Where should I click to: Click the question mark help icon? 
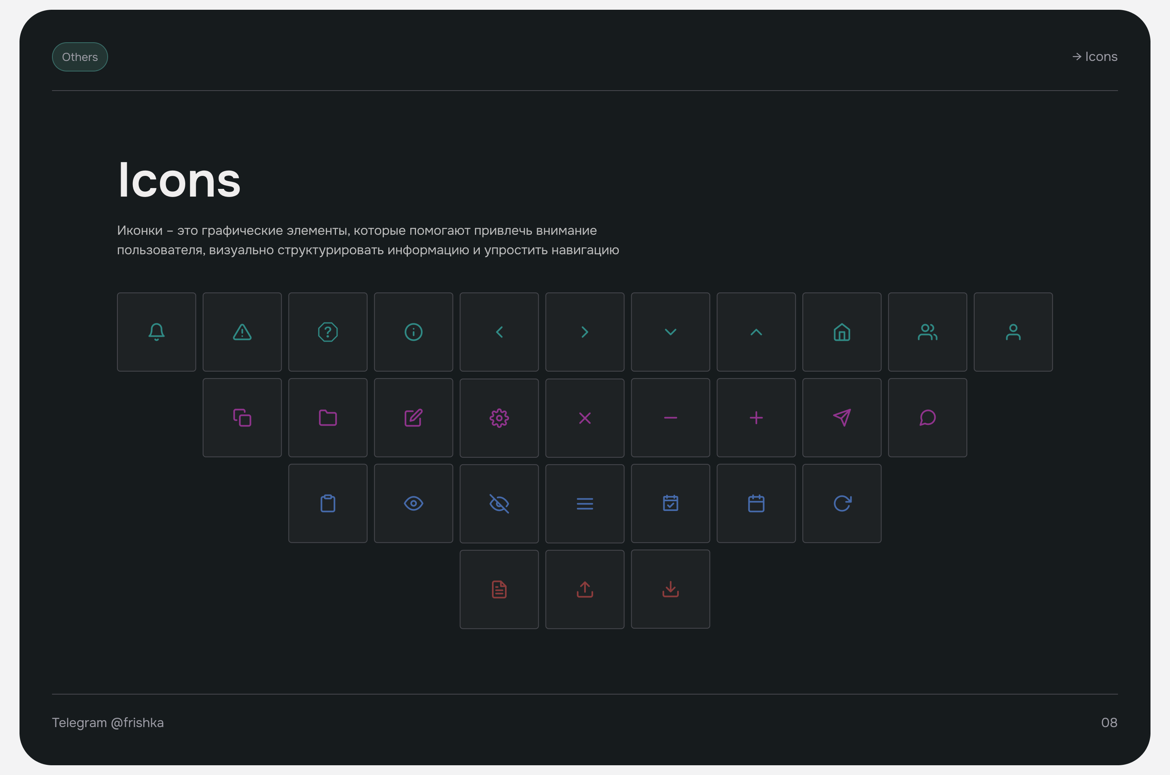[328, 331]
